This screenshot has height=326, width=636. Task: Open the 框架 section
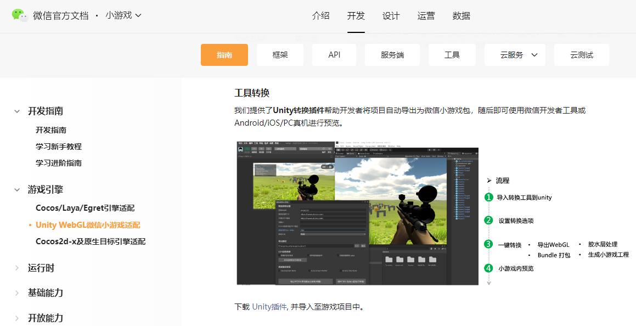280,55
